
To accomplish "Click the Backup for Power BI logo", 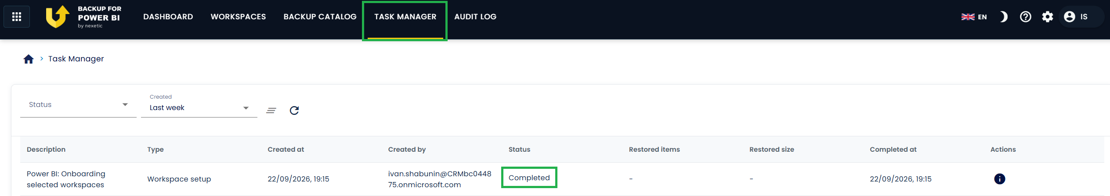I will (x=83, y=17).
